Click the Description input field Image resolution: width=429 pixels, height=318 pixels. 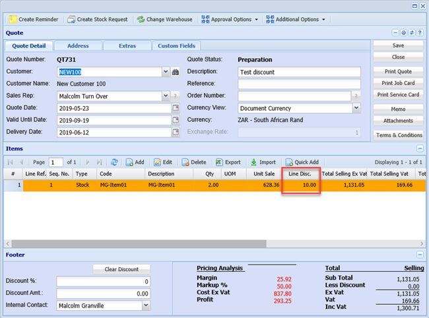click(299, 72)
